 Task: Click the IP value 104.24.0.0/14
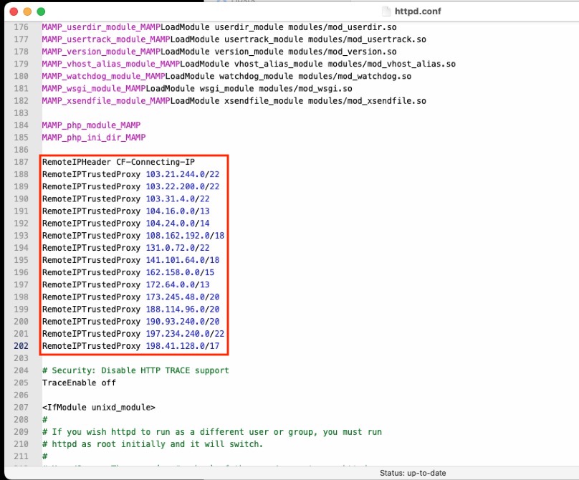pos(177,224)
